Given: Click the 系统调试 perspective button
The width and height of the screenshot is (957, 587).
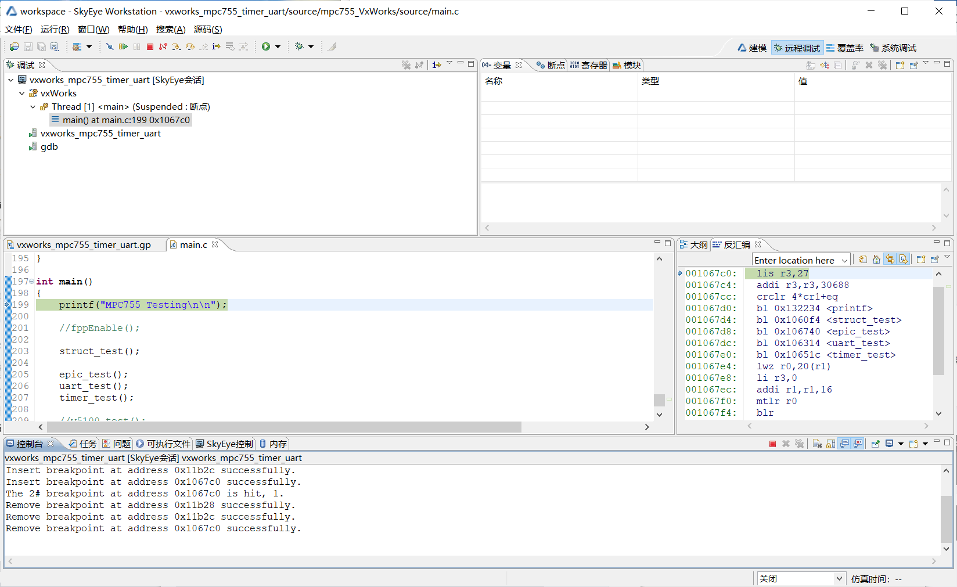Looking at the screenshot, I should 898,48.
